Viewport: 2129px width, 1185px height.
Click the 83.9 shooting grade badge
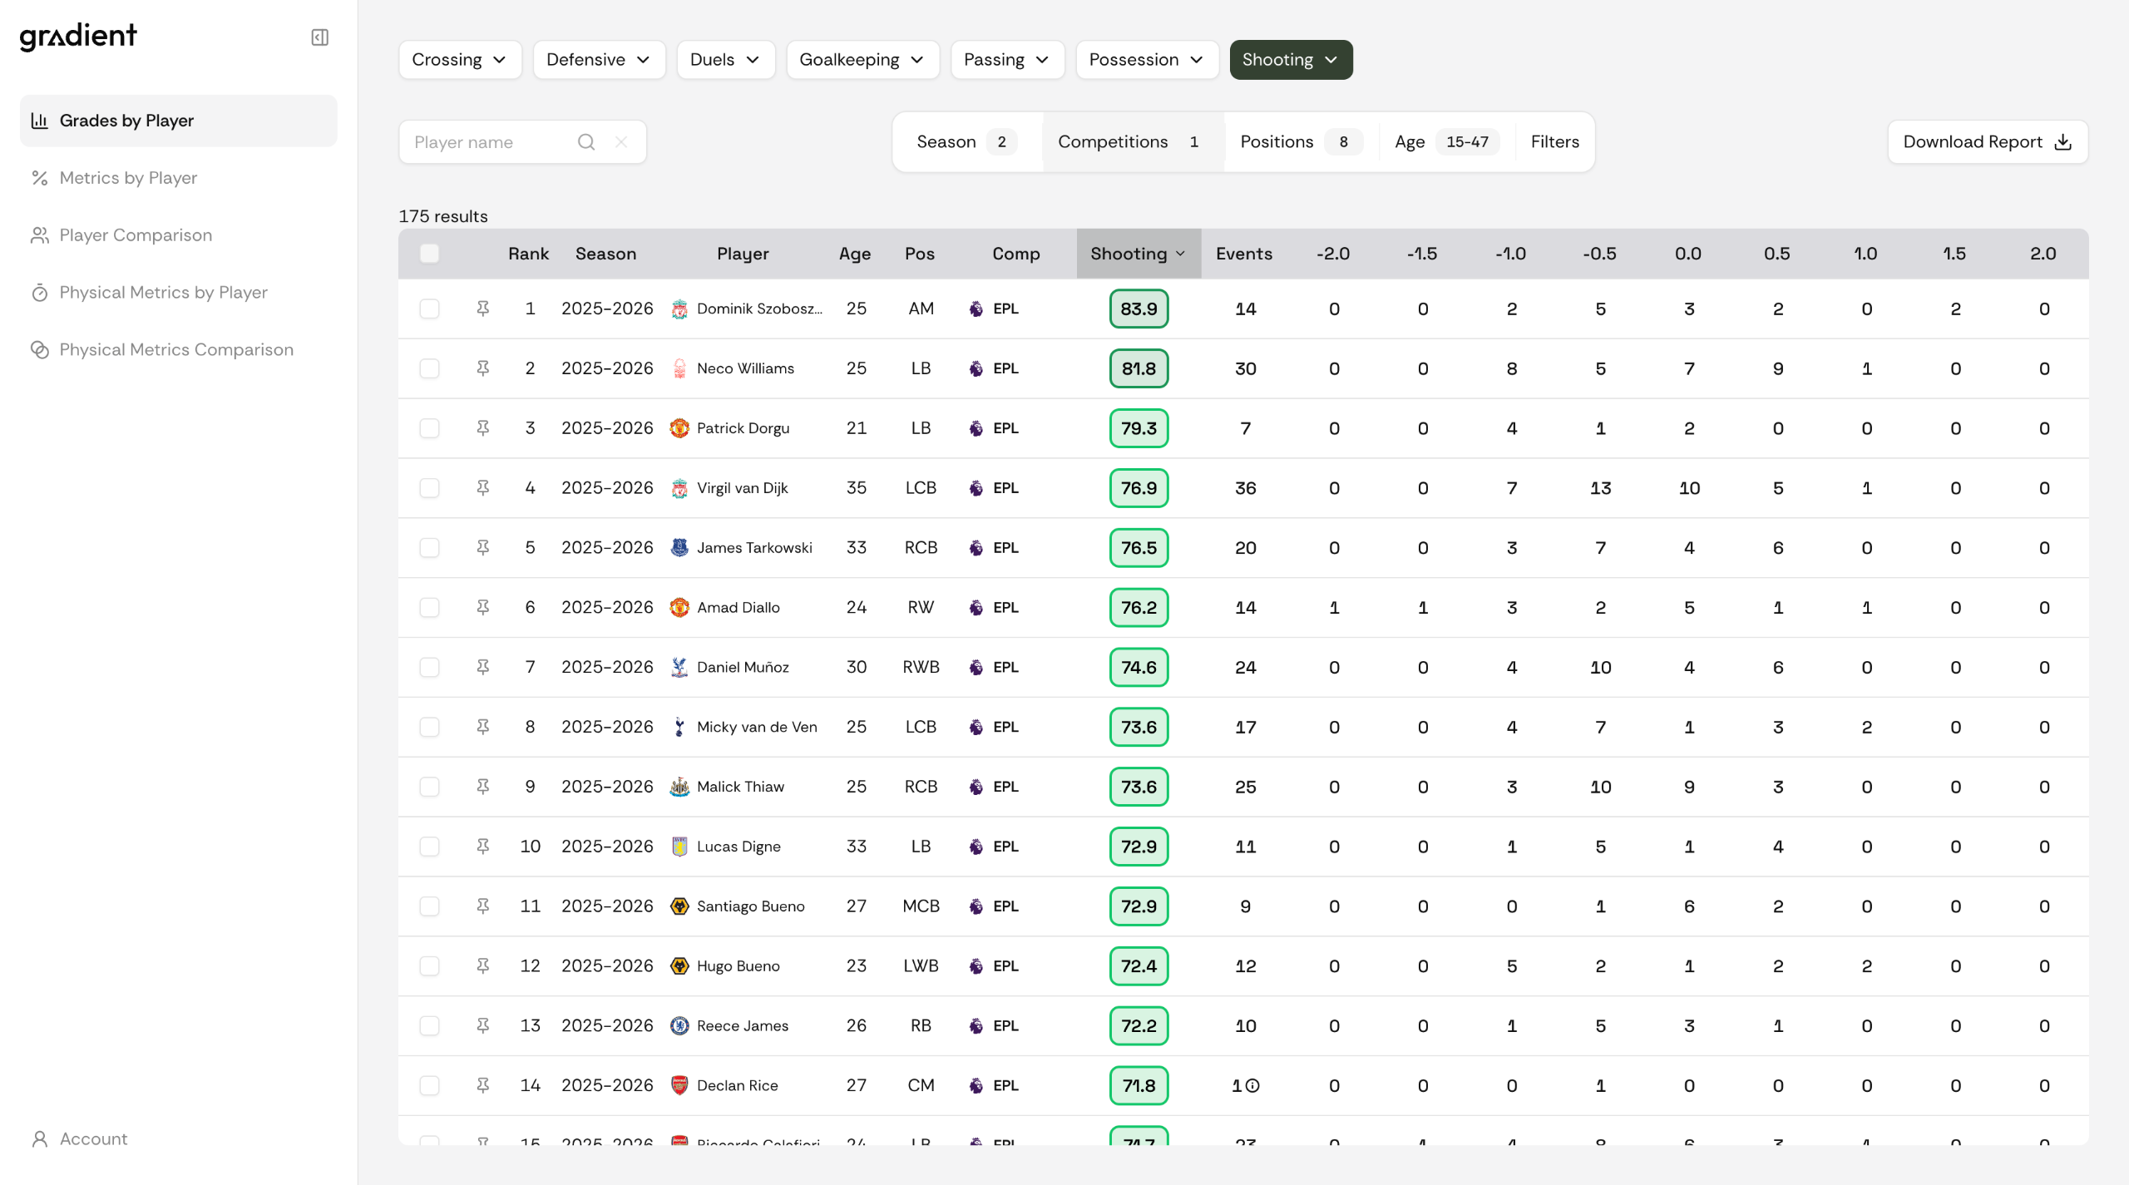(x=1139, y=309)
